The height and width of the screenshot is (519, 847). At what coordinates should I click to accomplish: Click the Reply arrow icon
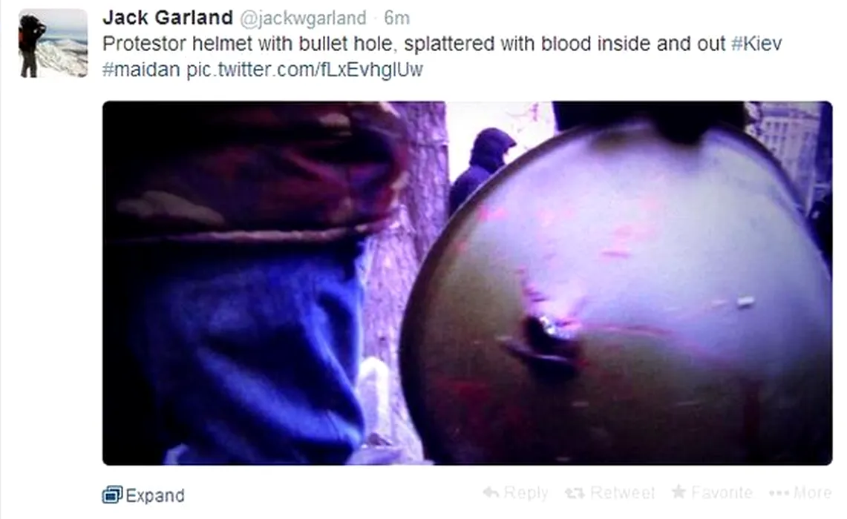pos(491,492)
